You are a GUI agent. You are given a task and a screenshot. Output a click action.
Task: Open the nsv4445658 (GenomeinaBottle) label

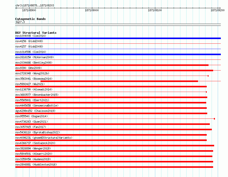coord(37,105)
